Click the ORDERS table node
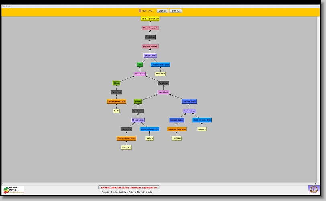Viewport: 326px width, 201px height. pos(202,129)
